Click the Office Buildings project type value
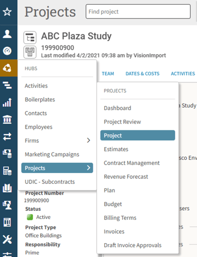Viewport: 197px width, 257px height. 43,235
